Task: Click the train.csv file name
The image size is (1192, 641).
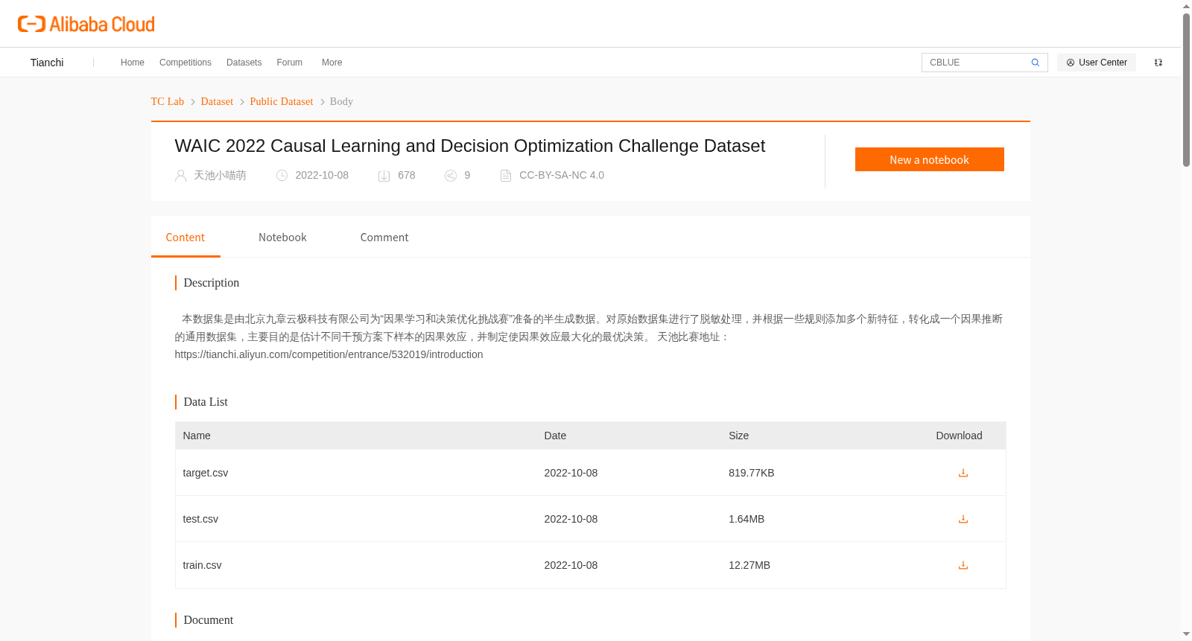Action: (x=203, y=565)
